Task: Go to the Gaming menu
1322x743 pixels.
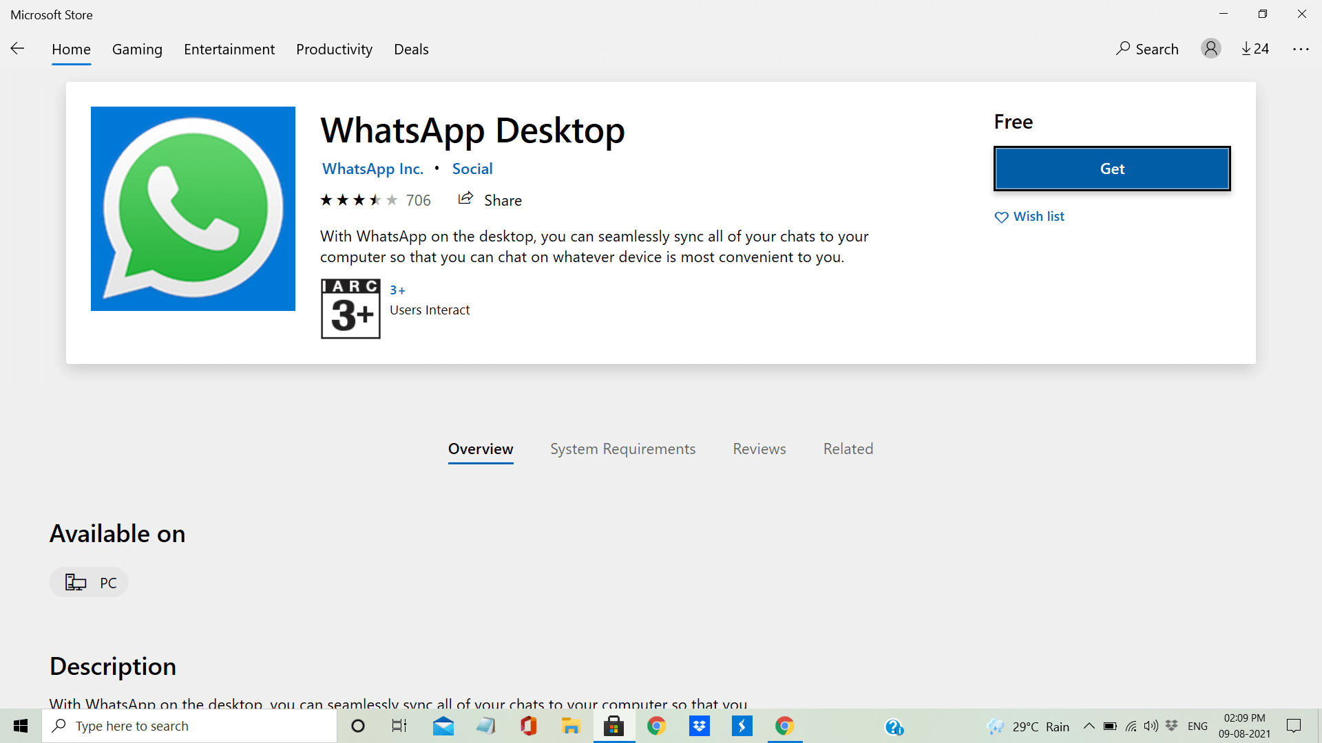Action: [137, 50]
